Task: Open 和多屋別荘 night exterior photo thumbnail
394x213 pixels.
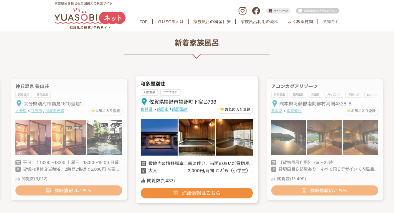Action: [159, 137]
